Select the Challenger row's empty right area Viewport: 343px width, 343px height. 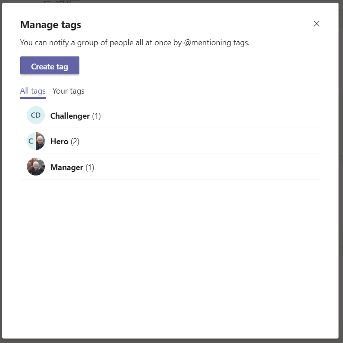pyautogui.click(x=224, y=116)
